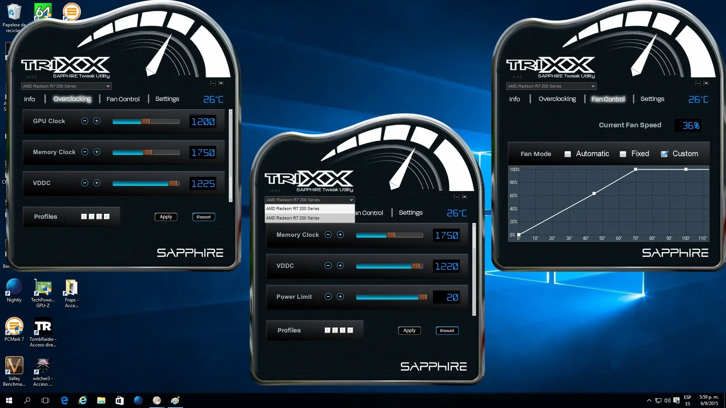Open Recycle Bin desktop icon
The width and height of the screenshot is (726, 408).
[14, 18]
